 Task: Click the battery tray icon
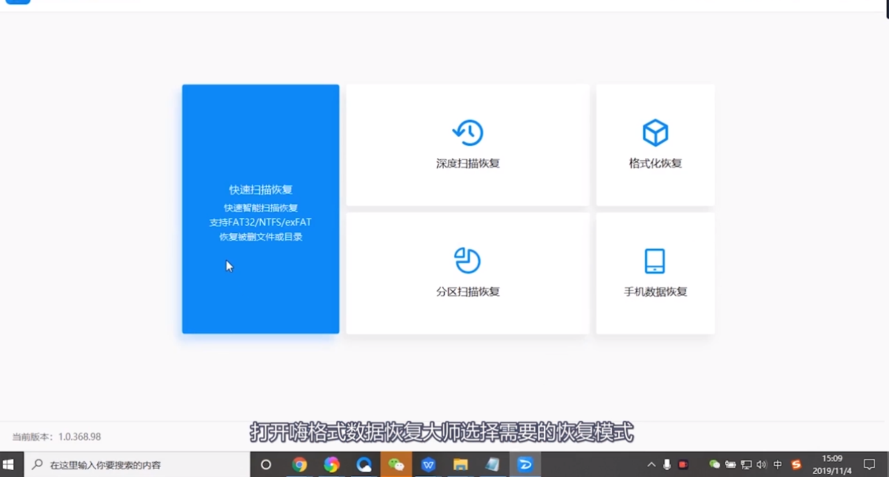tap(731, 465)
